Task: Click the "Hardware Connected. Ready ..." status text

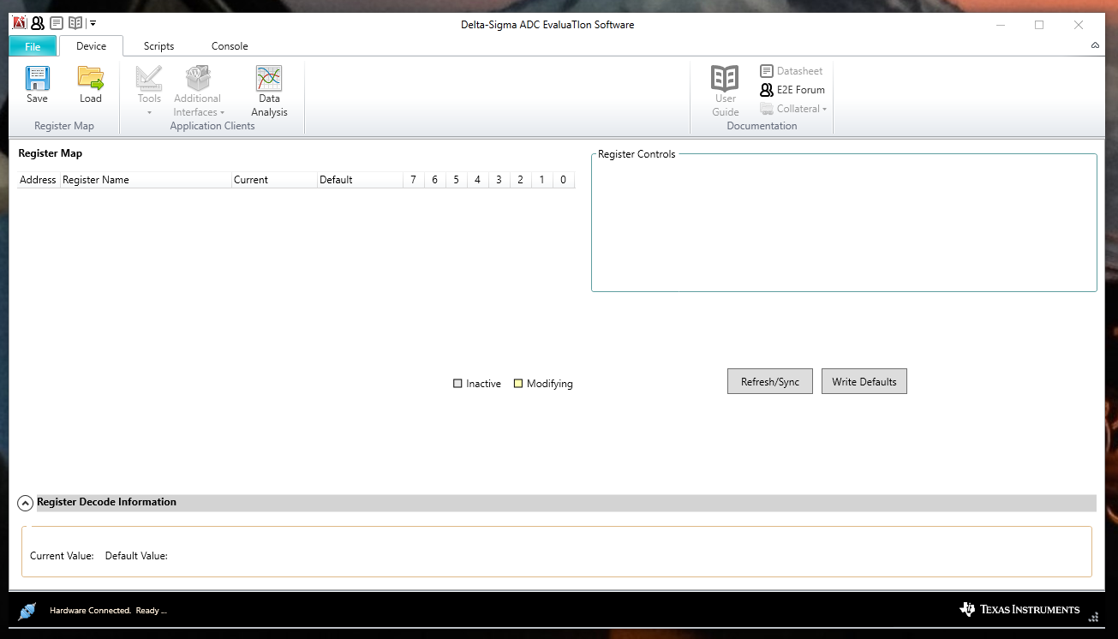Action: (x=108, y=611)
